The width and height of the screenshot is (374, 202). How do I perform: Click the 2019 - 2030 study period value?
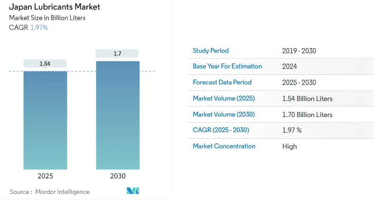pyautogui.click(x=299, y=51)
